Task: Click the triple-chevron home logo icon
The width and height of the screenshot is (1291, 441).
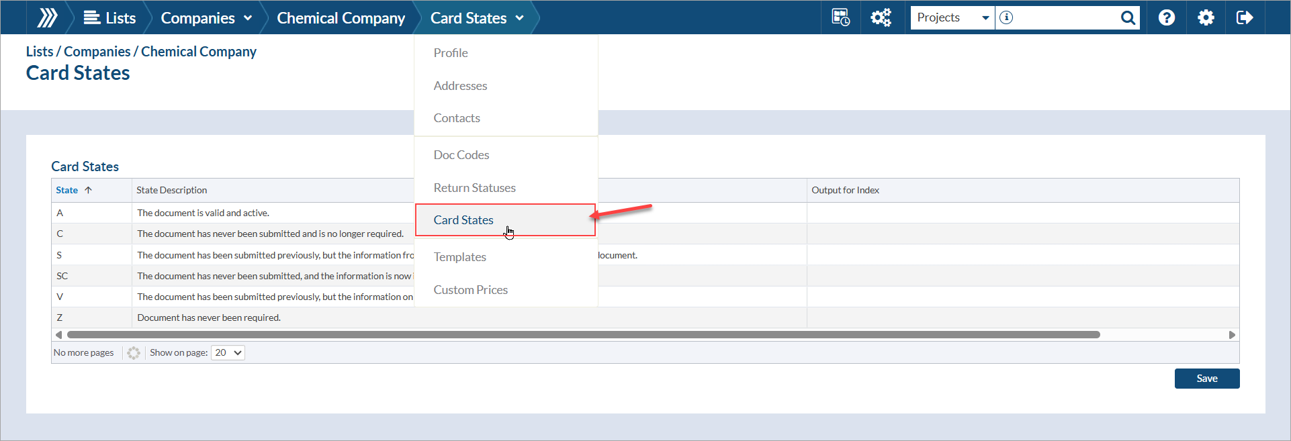Action: click(47, 17)
